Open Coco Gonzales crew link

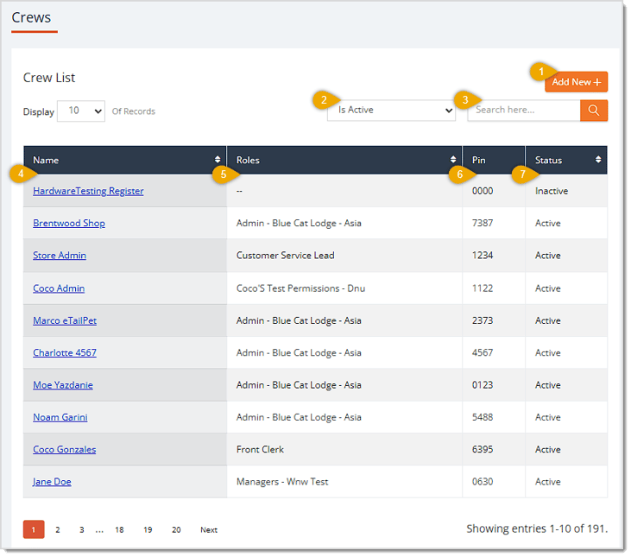(x=65, y=450)
